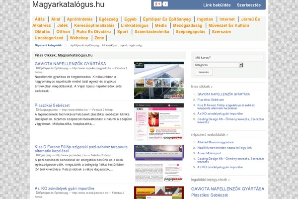Open Plasztikai Sebészet article headline
The height and width of the screenshot is (199, 298).
coord(52,105)
